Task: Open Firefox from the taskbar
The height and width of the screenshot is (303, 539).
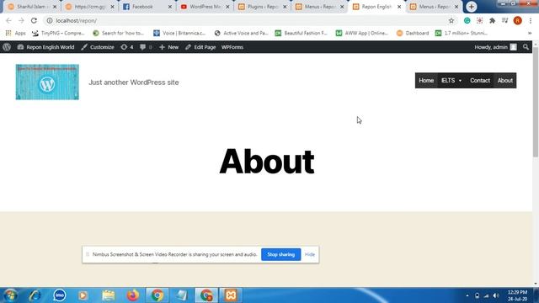Action: 133,295
